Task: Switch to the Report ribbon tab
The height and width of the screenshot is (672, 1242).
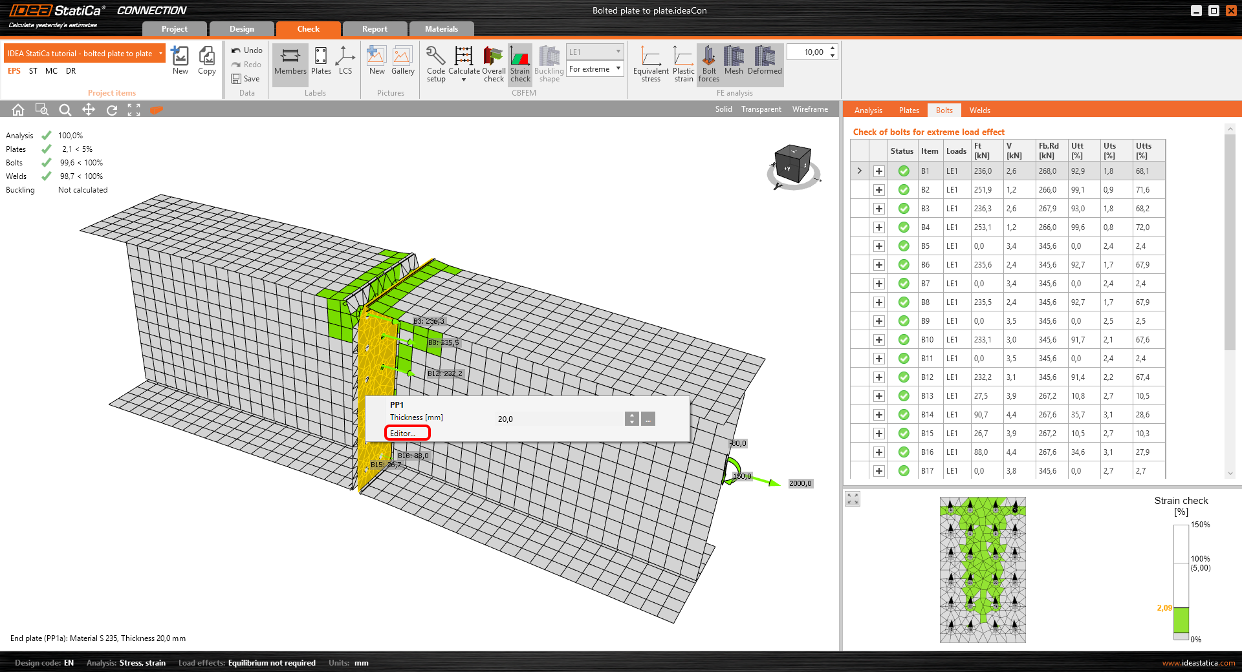Action: (x=375, y=28)
